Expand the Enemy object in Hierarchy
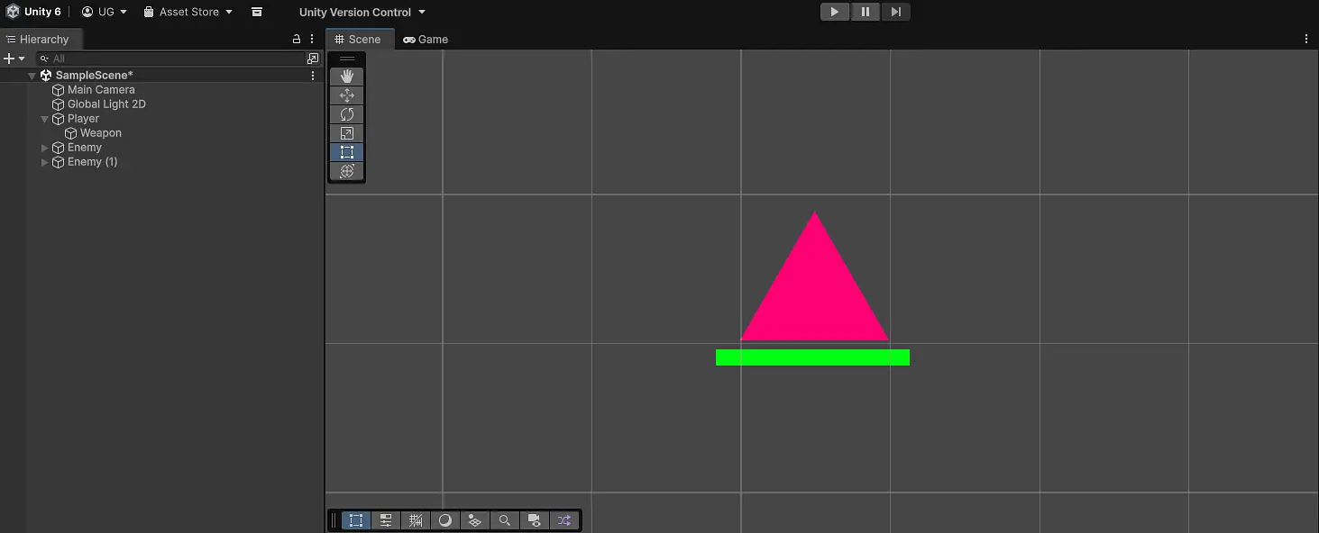Screen dimensions: 1319x533 (45, 148)
